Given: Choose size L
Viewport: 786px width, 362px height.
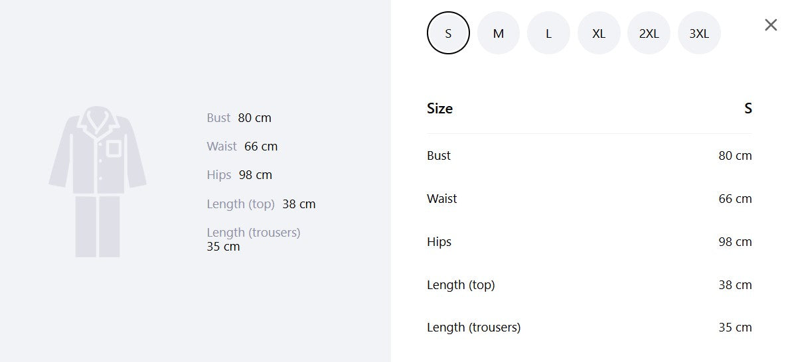Looking at the screenshot, I should [x=548, y=33].
